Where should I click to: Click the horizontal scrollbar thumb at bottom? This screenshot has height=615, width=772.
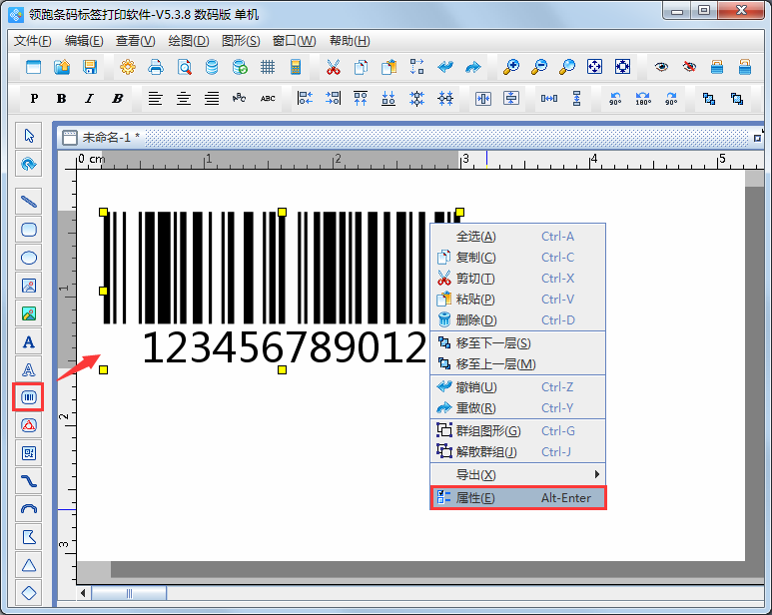click(128, 594)
